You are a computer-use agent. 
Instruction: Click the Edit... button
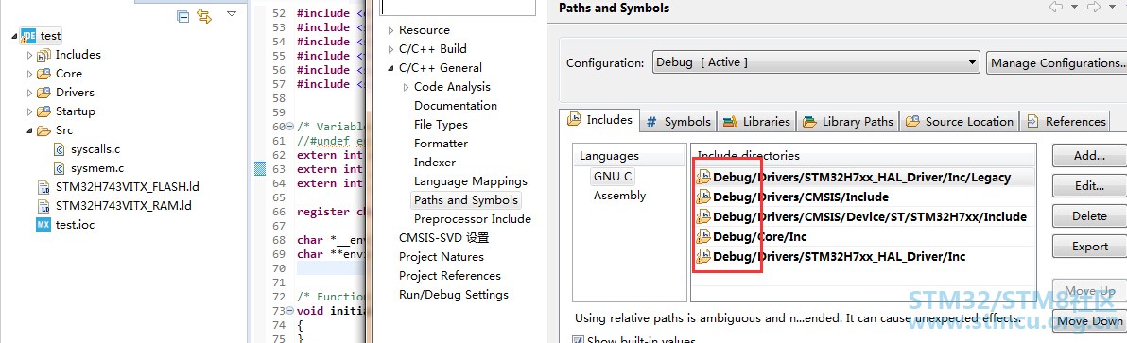[x=1089, y=186]
